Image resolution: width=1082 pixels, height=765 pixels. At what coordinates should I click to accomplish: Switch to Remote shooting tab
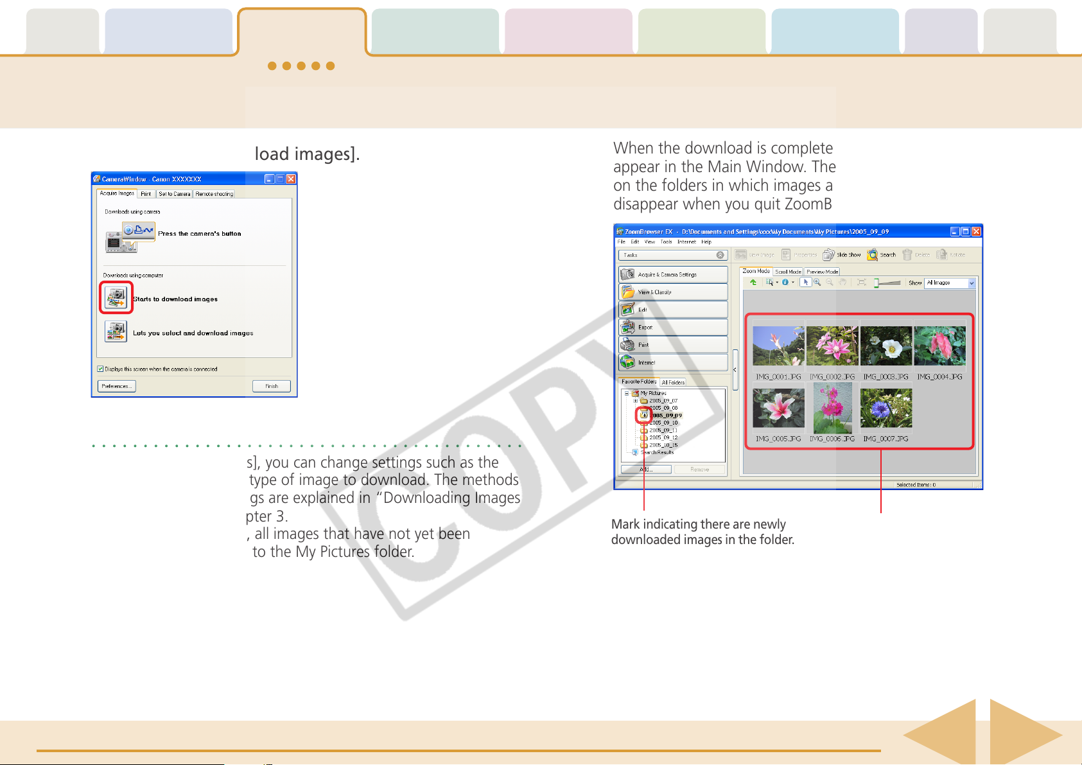tap(214, 193)
